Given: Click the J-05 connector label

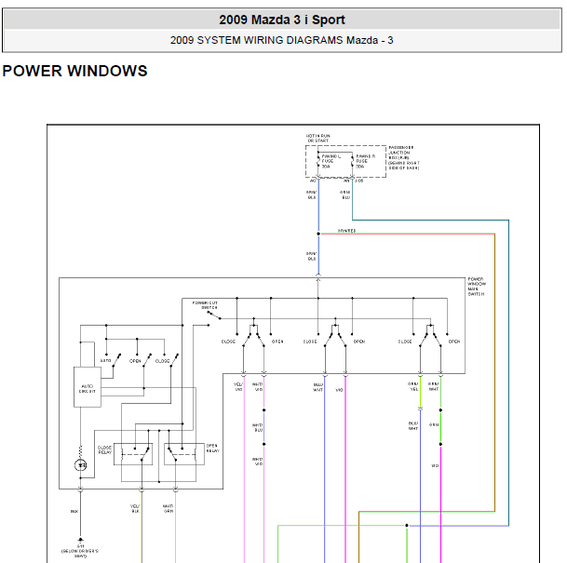Looking at the screenshot, I should pyautogui.click(x=358, y=181).
